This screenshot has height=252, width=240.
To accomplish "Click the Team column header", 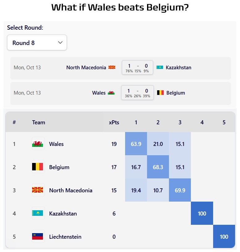I will tap(39, 122).
